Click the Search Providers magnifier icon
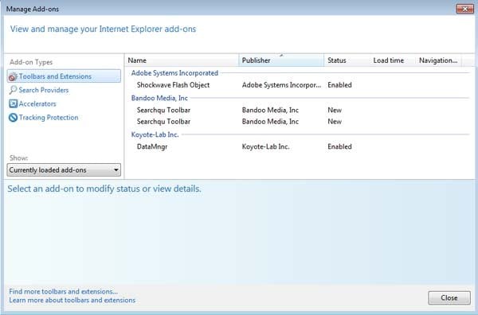Screen dimensions: 478x315 click(13, 90)
